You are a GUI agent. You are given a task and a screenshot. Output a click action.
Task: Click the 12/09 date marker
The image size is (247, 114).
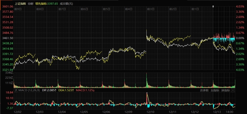[128, 112]
